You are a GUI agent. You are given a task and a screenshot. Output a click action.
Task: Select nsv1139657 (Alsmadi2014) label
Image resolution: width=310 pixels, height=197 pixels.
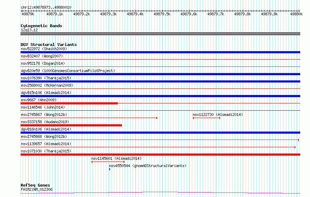pos(46,144)
